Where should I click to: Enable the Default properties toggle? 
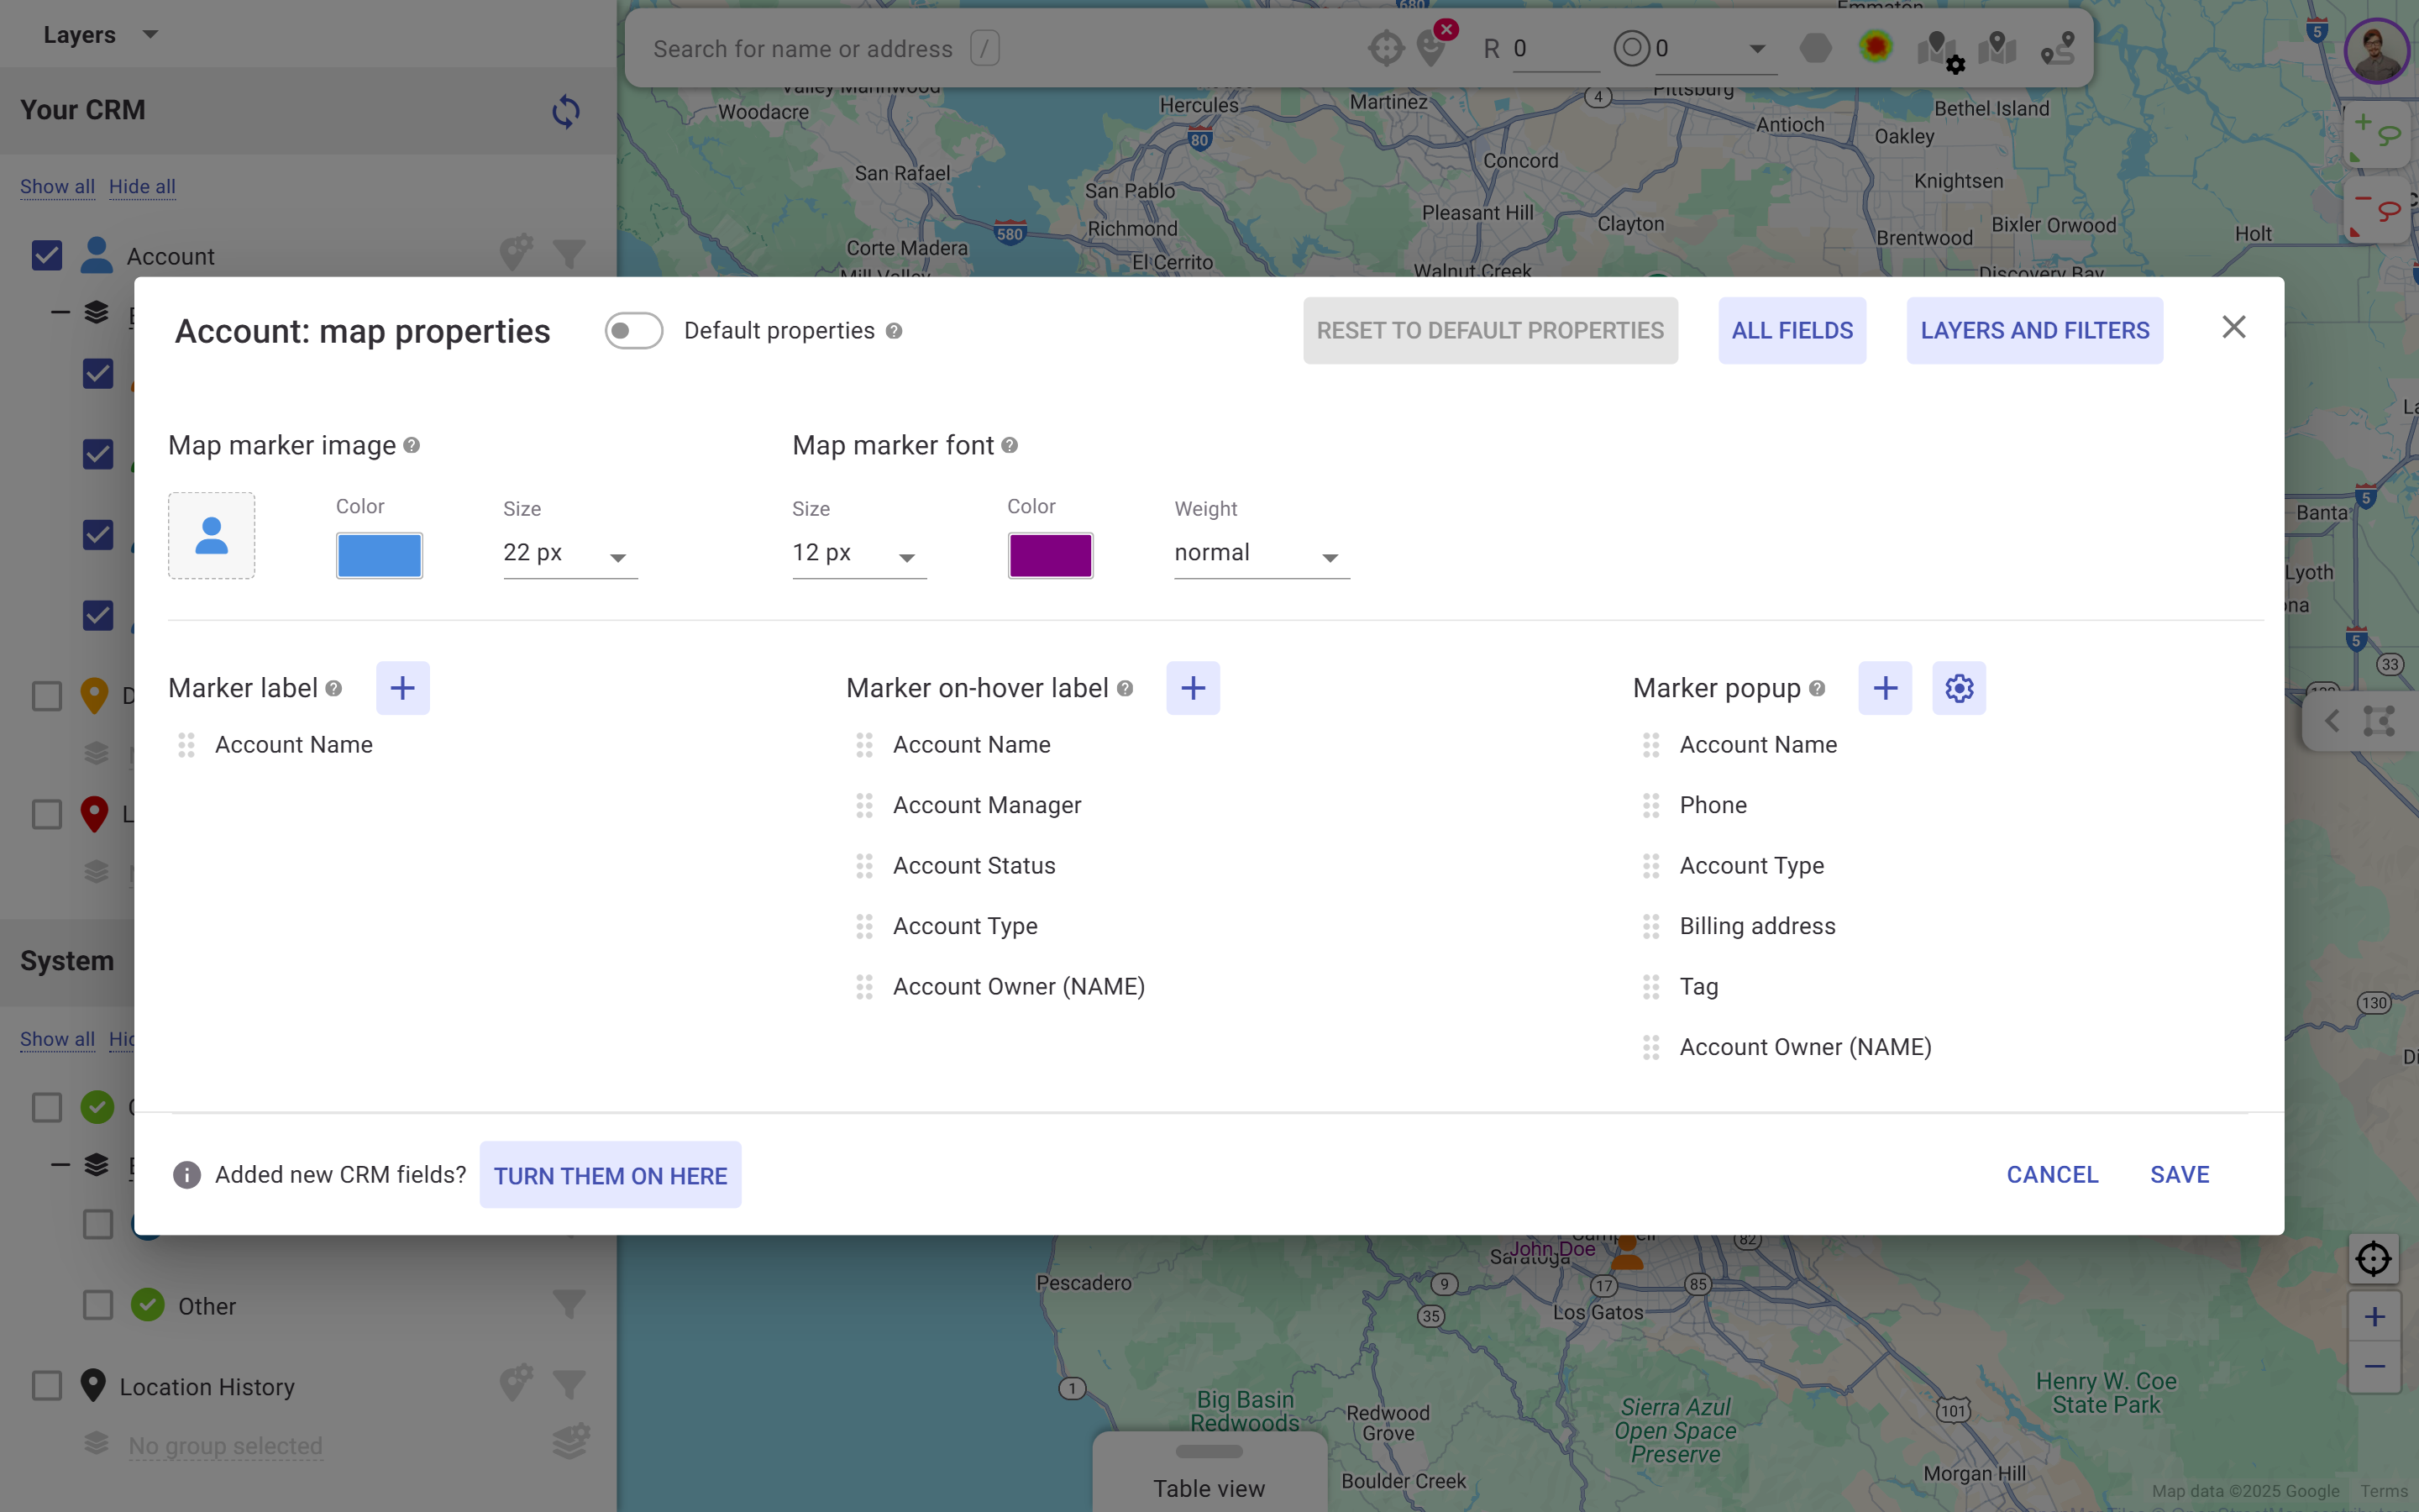pyautogui.click(x=634, y=330)
